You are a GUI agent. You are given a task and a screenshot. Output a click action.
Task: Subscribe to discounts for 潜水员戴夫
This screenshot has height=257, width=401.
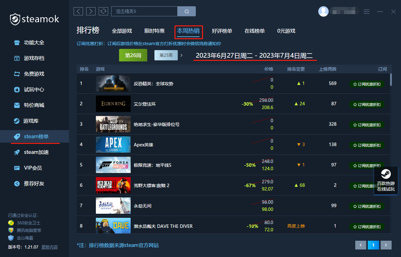coord(367,227)
